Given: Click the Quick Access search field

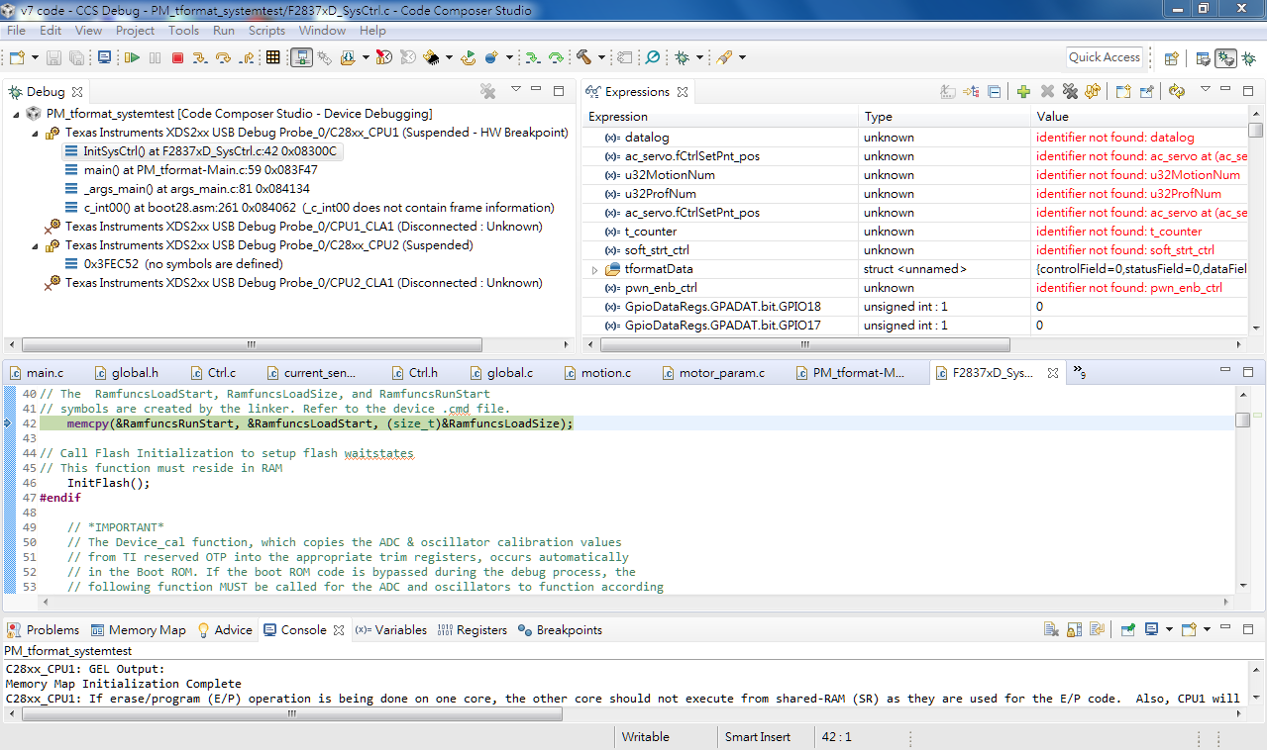Looking at the screenshot, I should click(1104, 57).
